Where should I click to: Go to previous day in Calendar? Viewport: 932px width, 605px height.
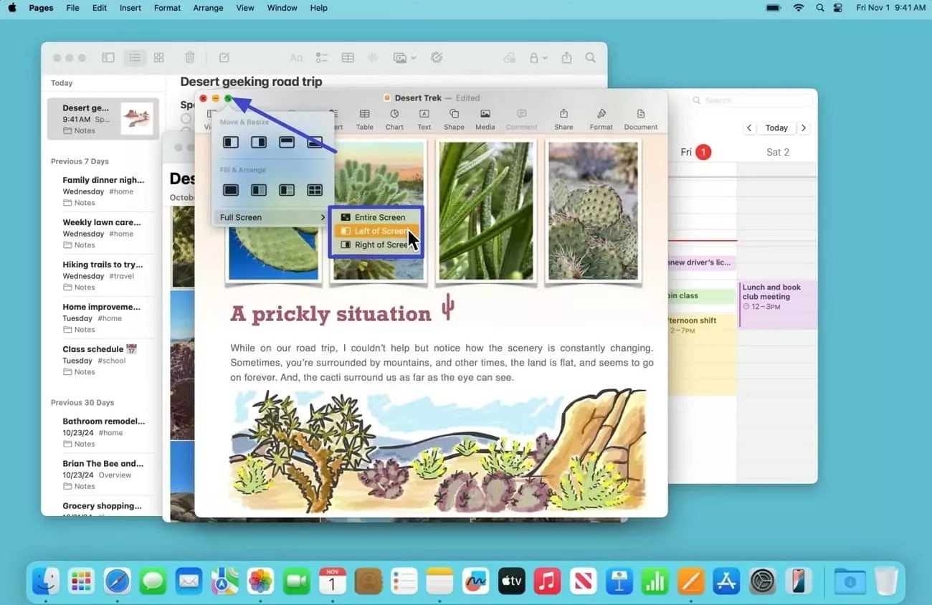click(749, 128)
